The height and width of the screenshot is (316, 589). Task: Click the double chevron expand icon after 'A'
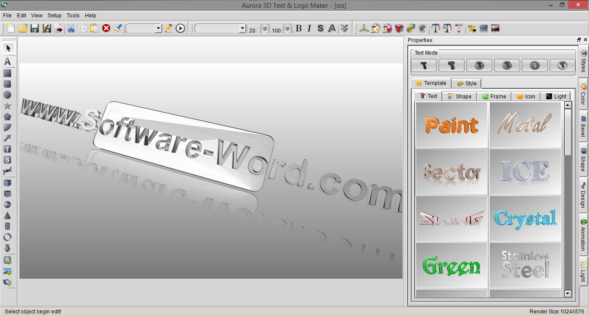(x=344, y=29)
